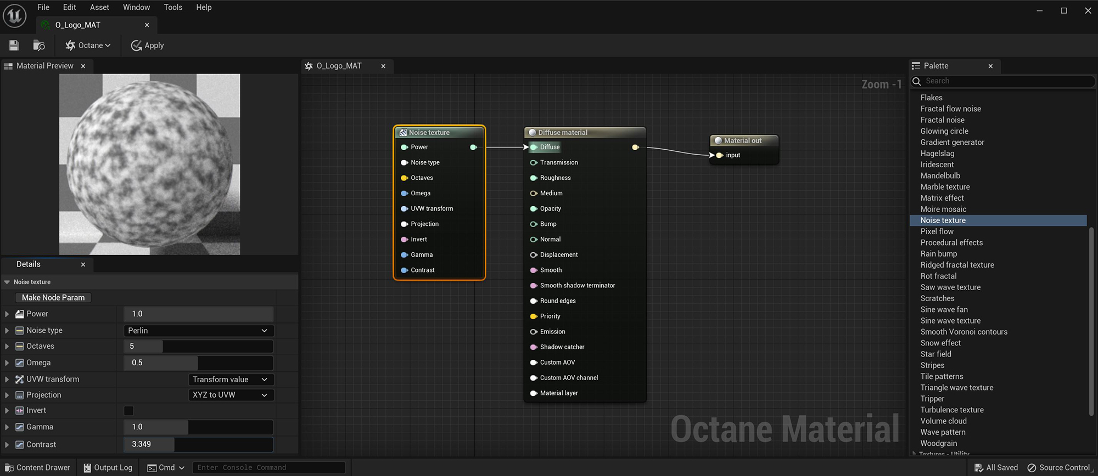Click the material preview sphere viewport
1098x476 pixels.
149,165
